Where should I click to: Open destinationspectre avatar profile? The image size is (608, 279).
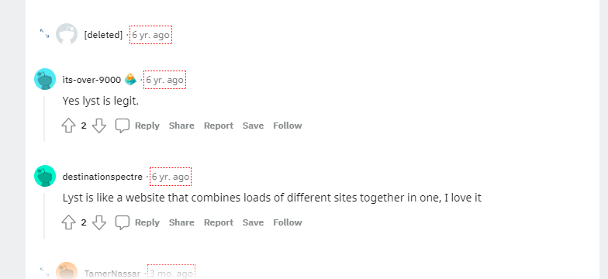(45, 176)
